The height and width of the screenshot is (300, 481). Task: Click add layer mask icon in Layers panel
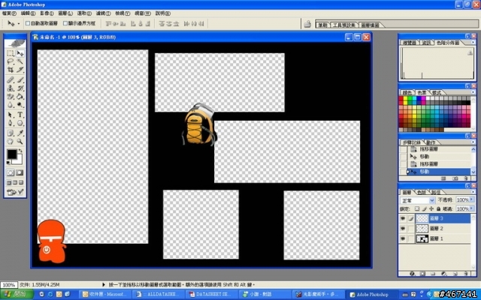tap(422, 274)
